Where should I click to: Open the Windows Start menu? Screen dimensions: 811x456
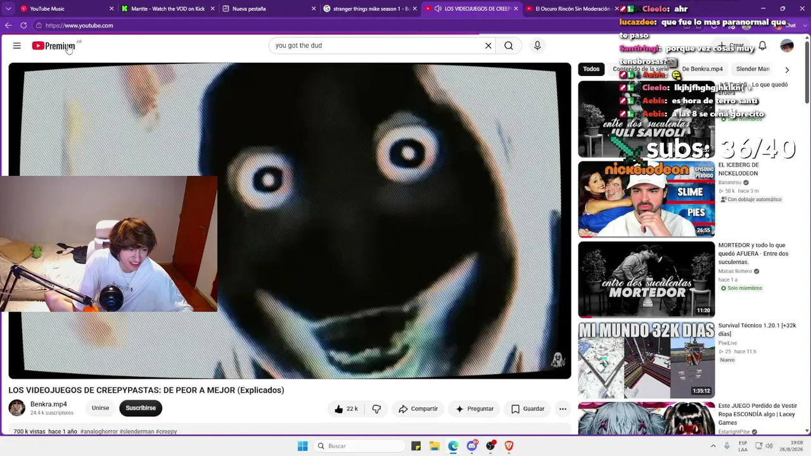(x=303, y=446)
